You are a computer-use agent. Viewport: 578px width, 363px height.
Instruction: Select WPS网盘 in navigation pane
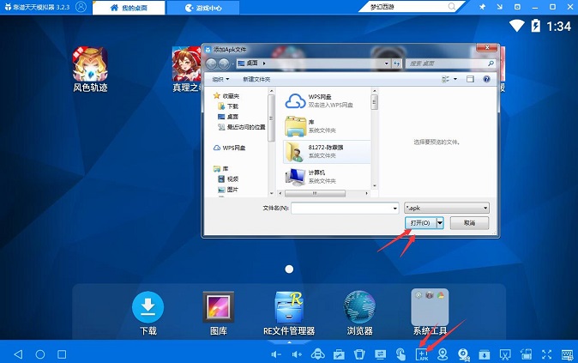click(x=229, y=148)
